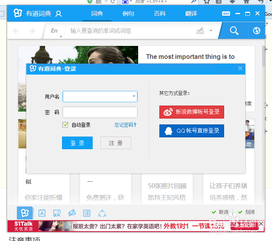
Task: Expand the 用户名 dropdown arrow
Action: pos(134,96)
